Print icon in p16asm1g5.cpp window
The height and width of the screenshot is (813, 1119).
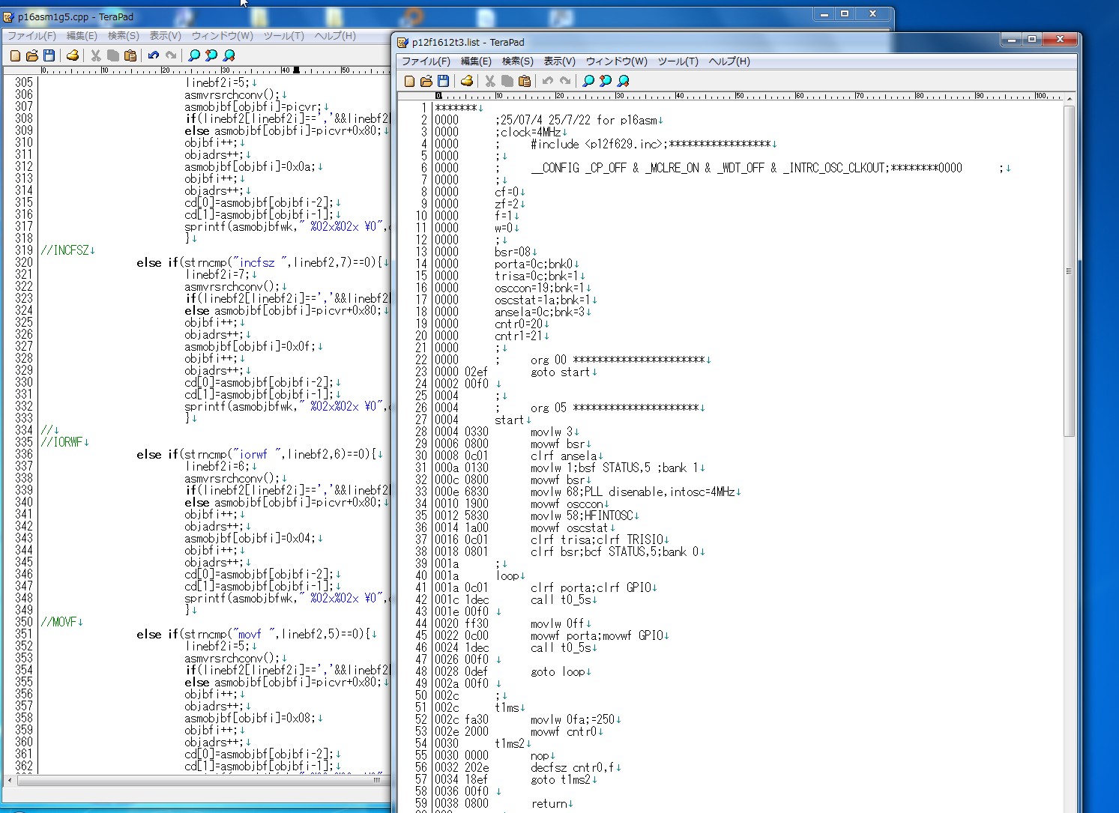pyautogui.click(x=73, y=55)
